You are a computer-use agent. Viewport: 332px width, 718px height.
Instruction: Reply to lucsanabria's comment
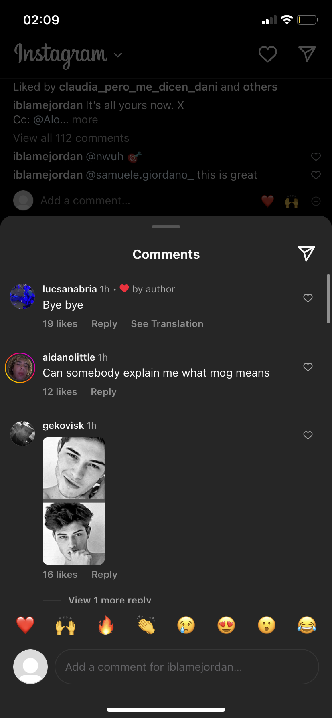click(x=104, y=324)
